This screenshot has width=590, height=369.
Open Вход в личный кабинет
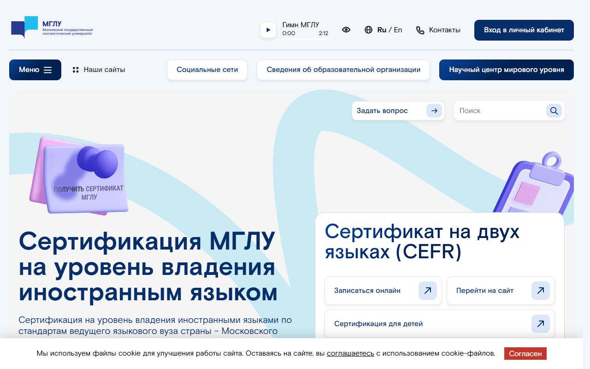click(524, 30)
